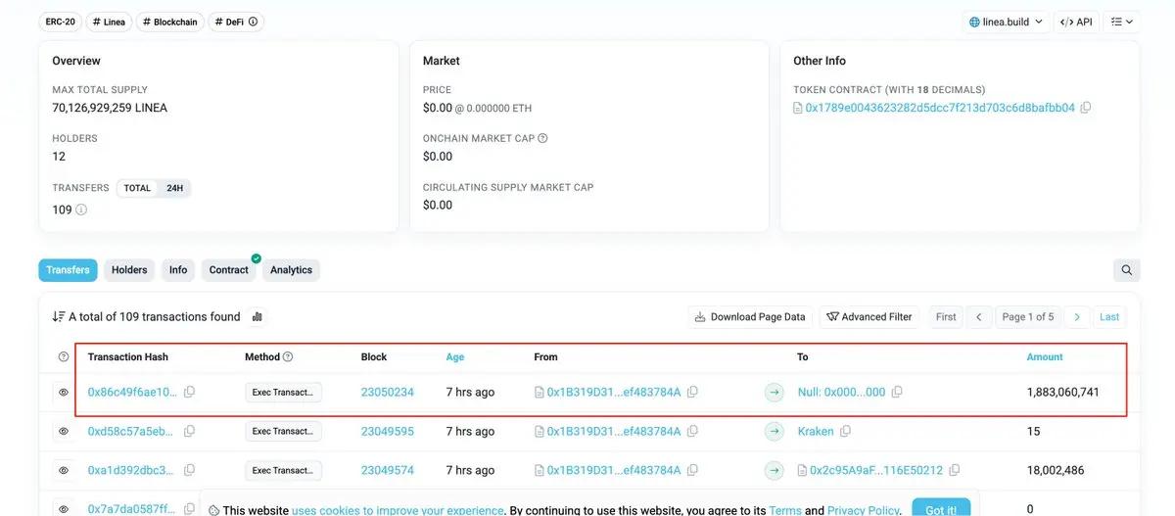Sort by Amount column header

[x=1045, y=357]
